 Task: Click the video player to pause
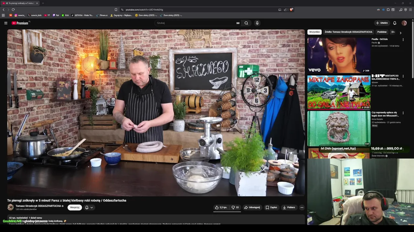click(x=156, y=113)
